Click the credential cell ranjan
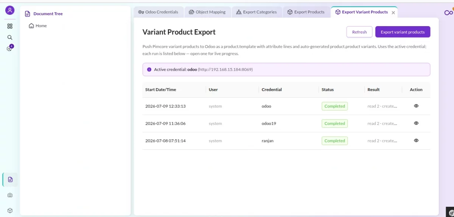Image resolution: width=454 pixels, height=217 pixels. [x=267, y=141]
